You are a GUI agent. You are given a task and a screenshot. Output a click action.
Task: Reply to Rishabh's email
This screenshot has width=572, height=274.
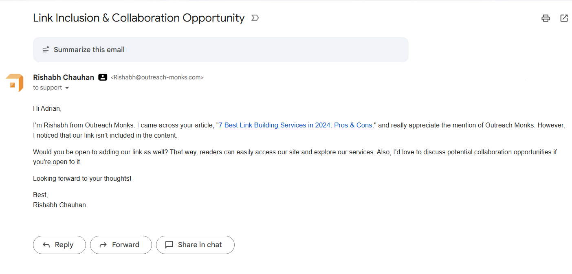pyautogui.click(x=59, y=245)
